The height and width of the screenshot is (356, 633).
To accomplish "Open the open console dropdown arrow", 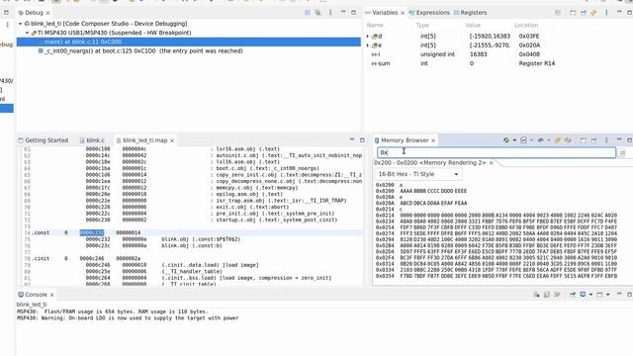I will 607,295.
